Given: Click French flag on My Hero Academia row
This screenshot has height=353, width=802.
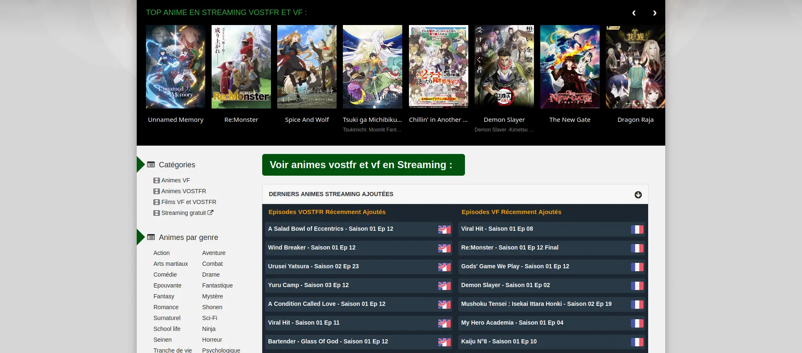Looking at the screenshot, I should (x=637, y=323).
